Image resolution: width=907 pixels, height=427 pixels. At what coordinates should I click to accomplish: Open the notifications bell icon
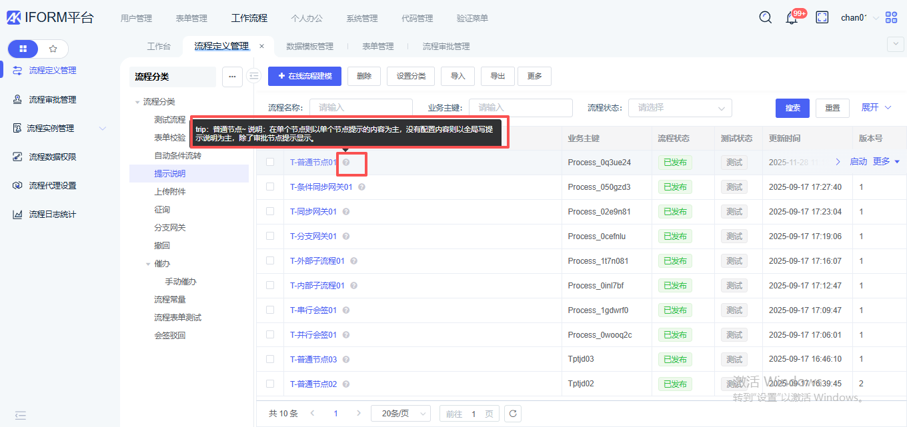pos(792,18)
